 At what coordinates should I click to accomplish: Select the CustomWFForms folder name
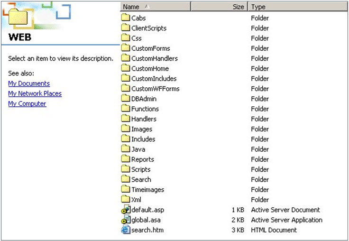click(x=156, y=89)
